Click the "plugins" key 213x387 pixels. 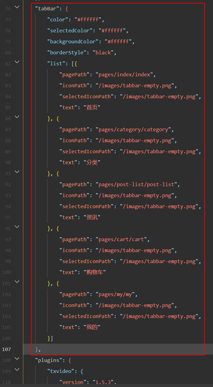tap(49, 360)
